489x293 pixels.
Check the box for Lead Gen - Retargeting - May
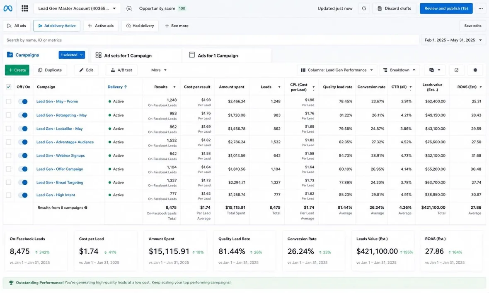pyautogui.click(x=8, y=115)
